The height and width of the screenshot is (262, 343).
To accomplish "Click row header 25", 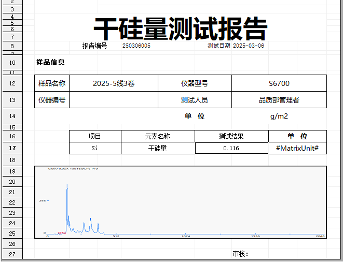I will tap(12, 234).
